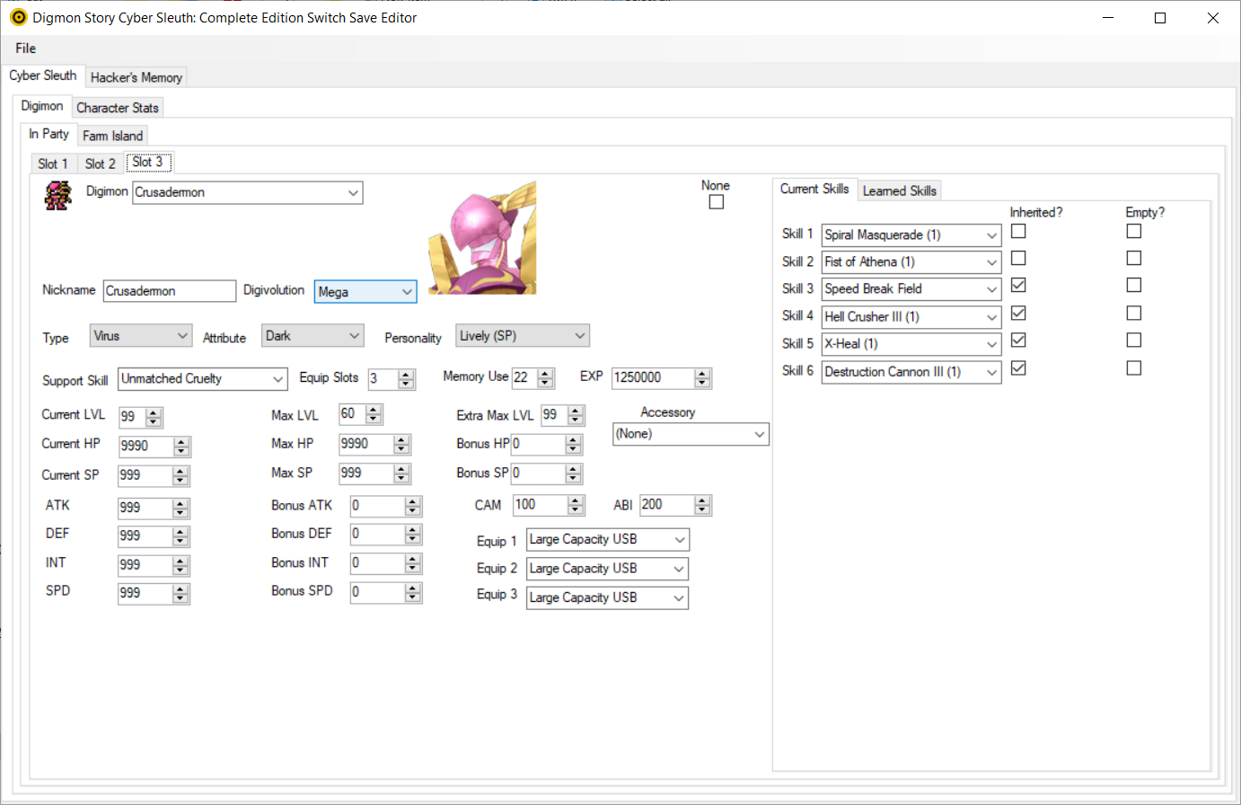
Task: Increase Equip Slots with up arrow
Action: tap(407, 374)
